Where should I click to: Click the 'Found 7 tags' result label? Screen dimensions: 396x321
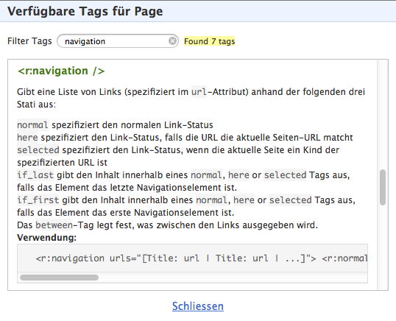coord(209,41)
